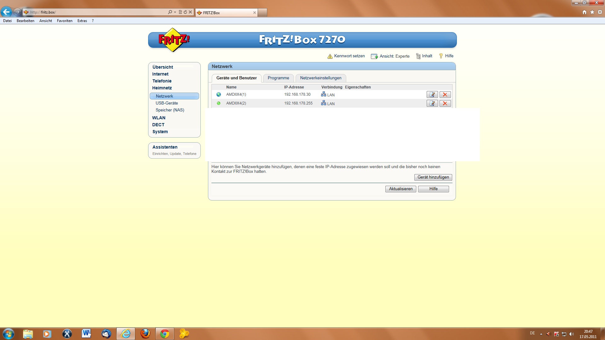Click the fritz.box address field
605x340 pixels.
click(x=95, y=12)
